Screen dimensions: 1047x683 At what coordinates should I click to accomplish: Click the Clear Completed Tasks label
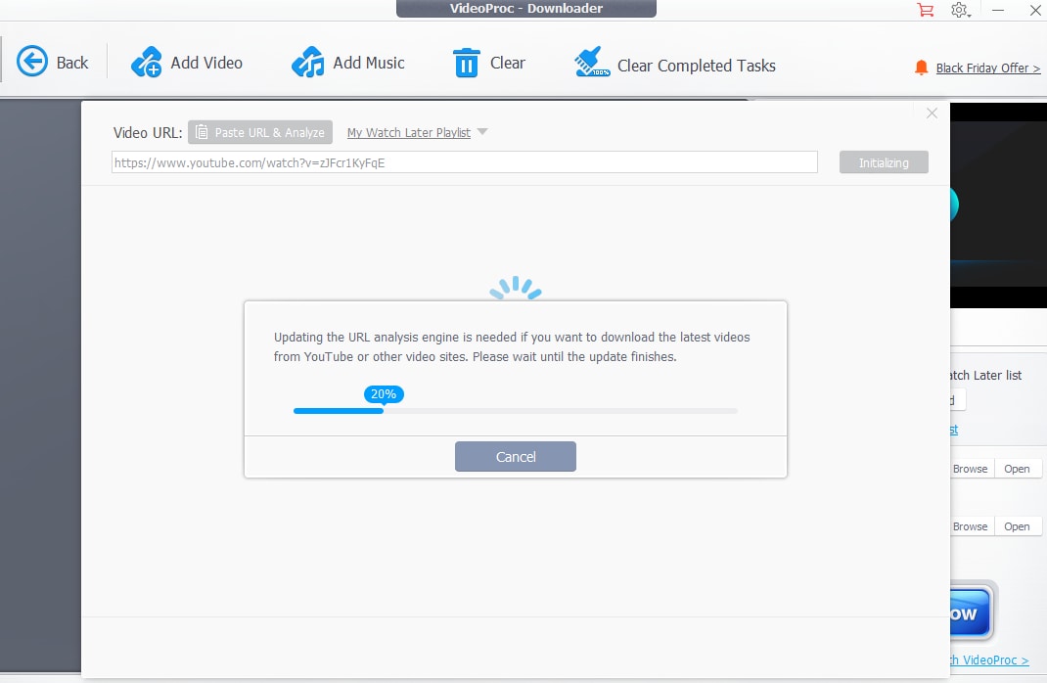pos(697,66)
